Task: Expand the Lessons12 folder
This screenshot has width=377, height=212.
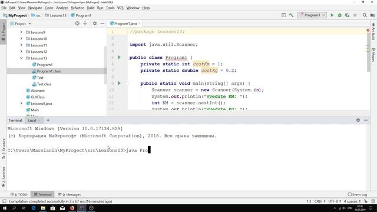Action: click(21, 51)
